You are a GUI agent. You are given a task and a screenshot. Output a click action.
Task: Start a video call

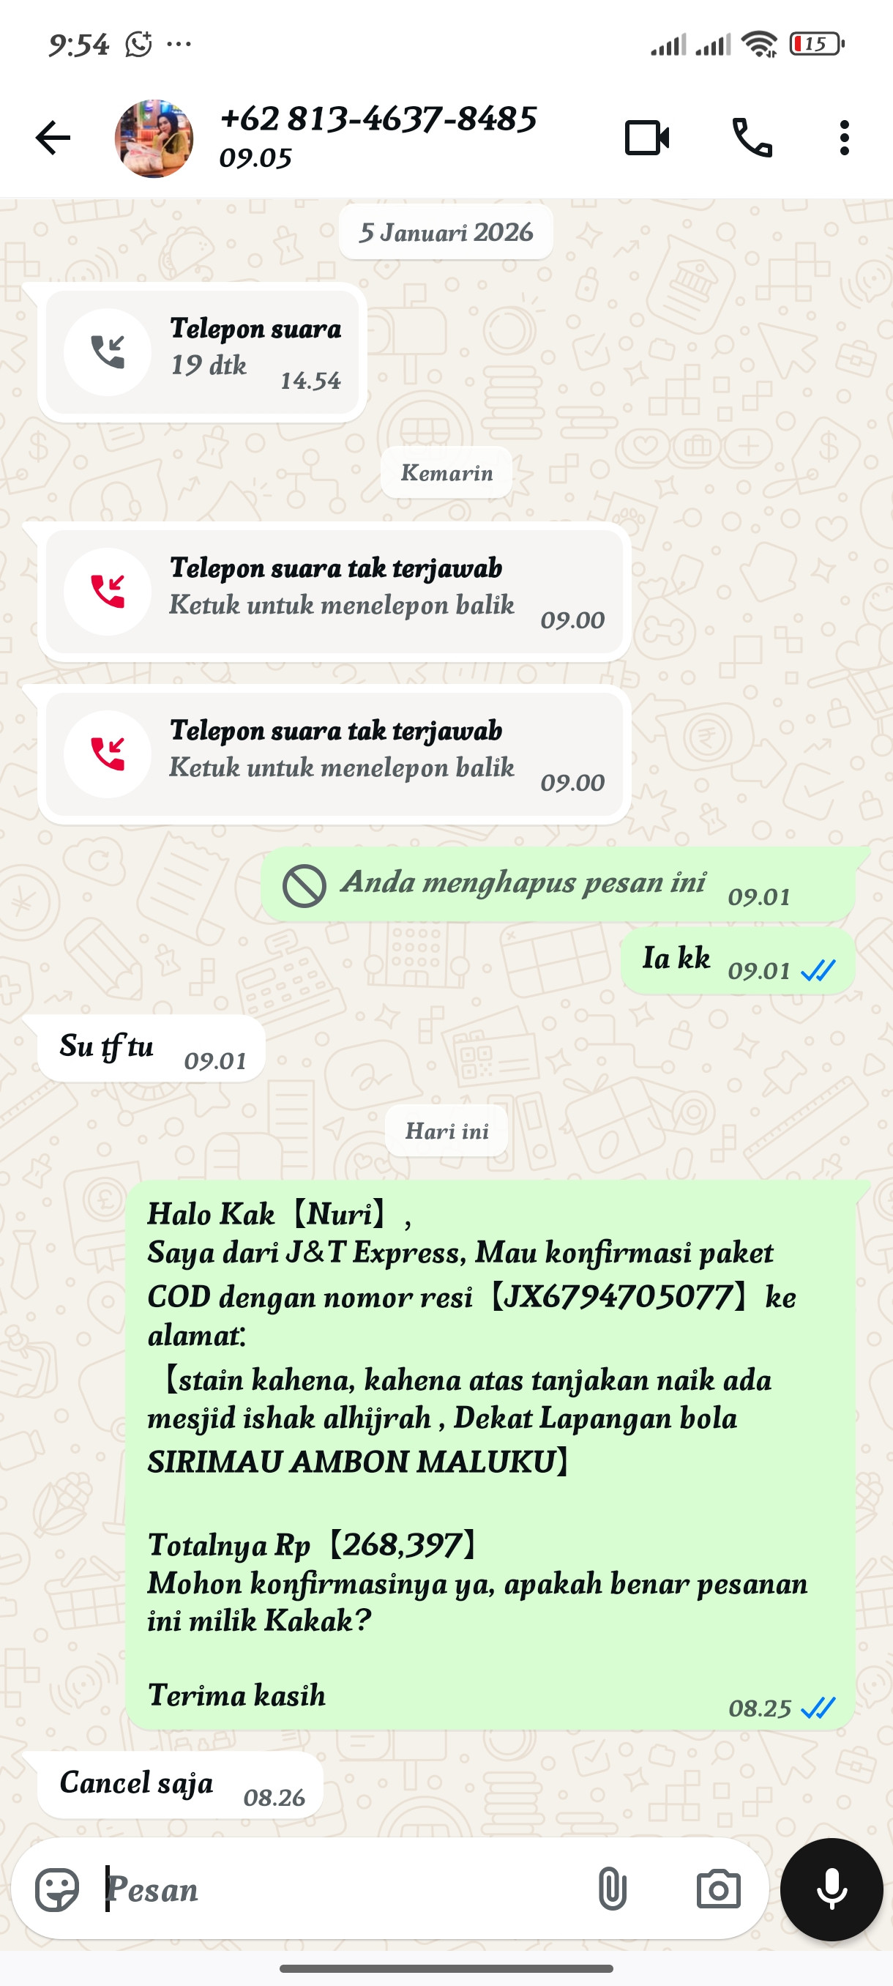tap(646, 138)
